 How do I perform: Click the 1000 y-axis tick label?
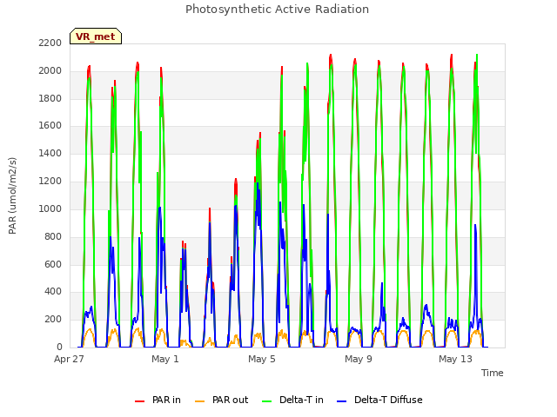point(50,208)
